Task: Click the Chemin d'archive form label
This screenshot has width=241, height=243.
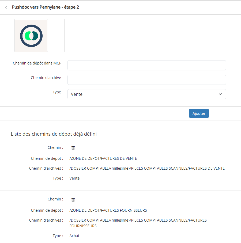Action: pyautogui.click(x=46, y=78)
